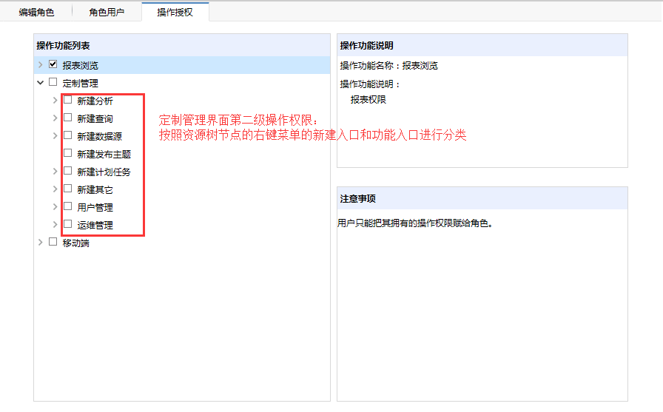Select the 报表浏览 row label
The width and height of the screenshot is (663, 412).
pyautogui.click(x=81, y=66)
